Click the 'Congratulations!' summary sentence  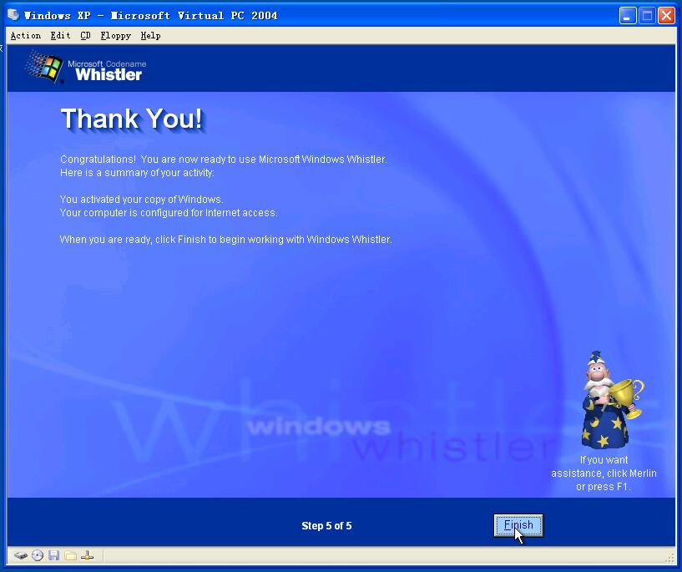pyautogui.click(x=223, y=159)
